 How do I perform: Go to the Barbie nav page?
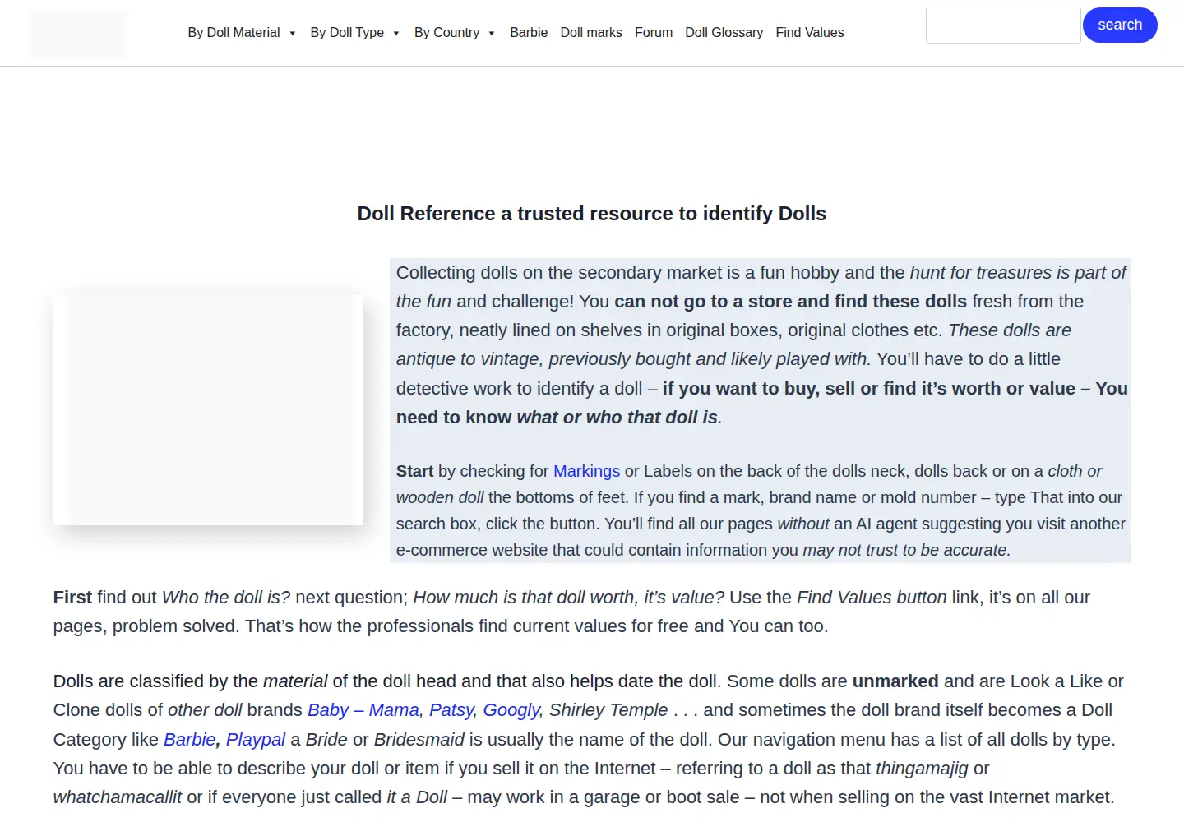pyautogui.click(x=529, y=33)
